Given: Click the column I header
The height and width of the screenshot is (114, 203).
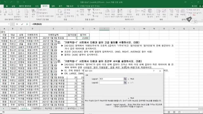Looking at the screenshot, I should (104, 29).
